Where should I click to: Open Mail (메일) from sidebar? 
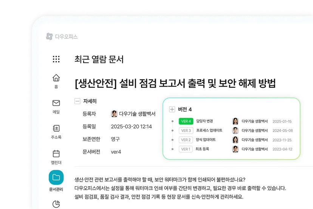(56, 107)
